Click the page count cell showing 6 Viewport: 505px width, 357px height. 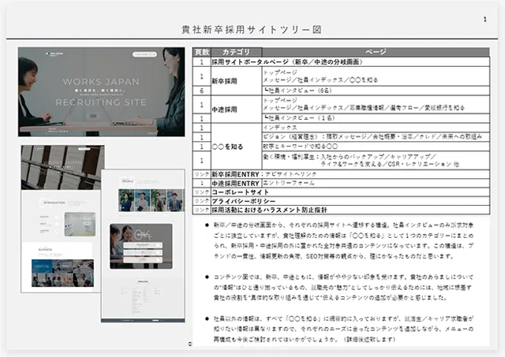[202, 91]
